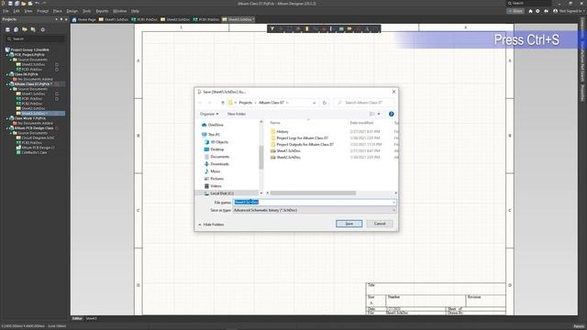The width and height of the screenshot is (587, 330).
Task: Refresh the folder view in the Save dialog
Action: (325, 103)
